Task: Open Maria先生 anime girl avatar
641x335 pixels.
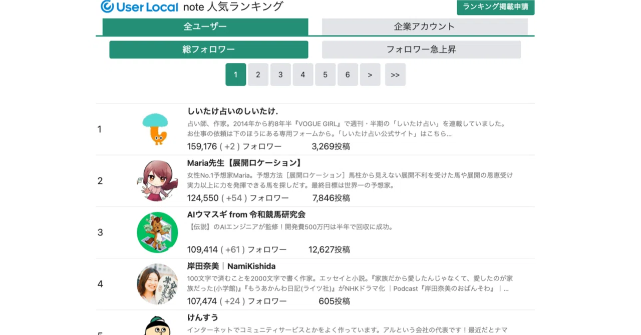Action: click(x=157, y=180)
